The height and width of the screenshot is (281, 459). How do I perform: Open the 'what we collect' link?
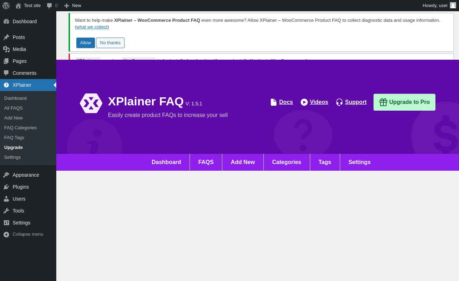(92, 27)
